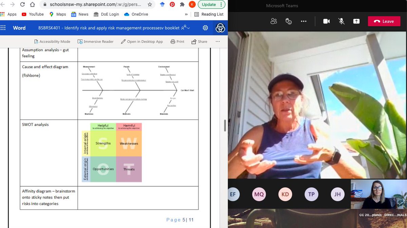Select participant avatar MQ
Screen dimensions: 407x228
258,194
